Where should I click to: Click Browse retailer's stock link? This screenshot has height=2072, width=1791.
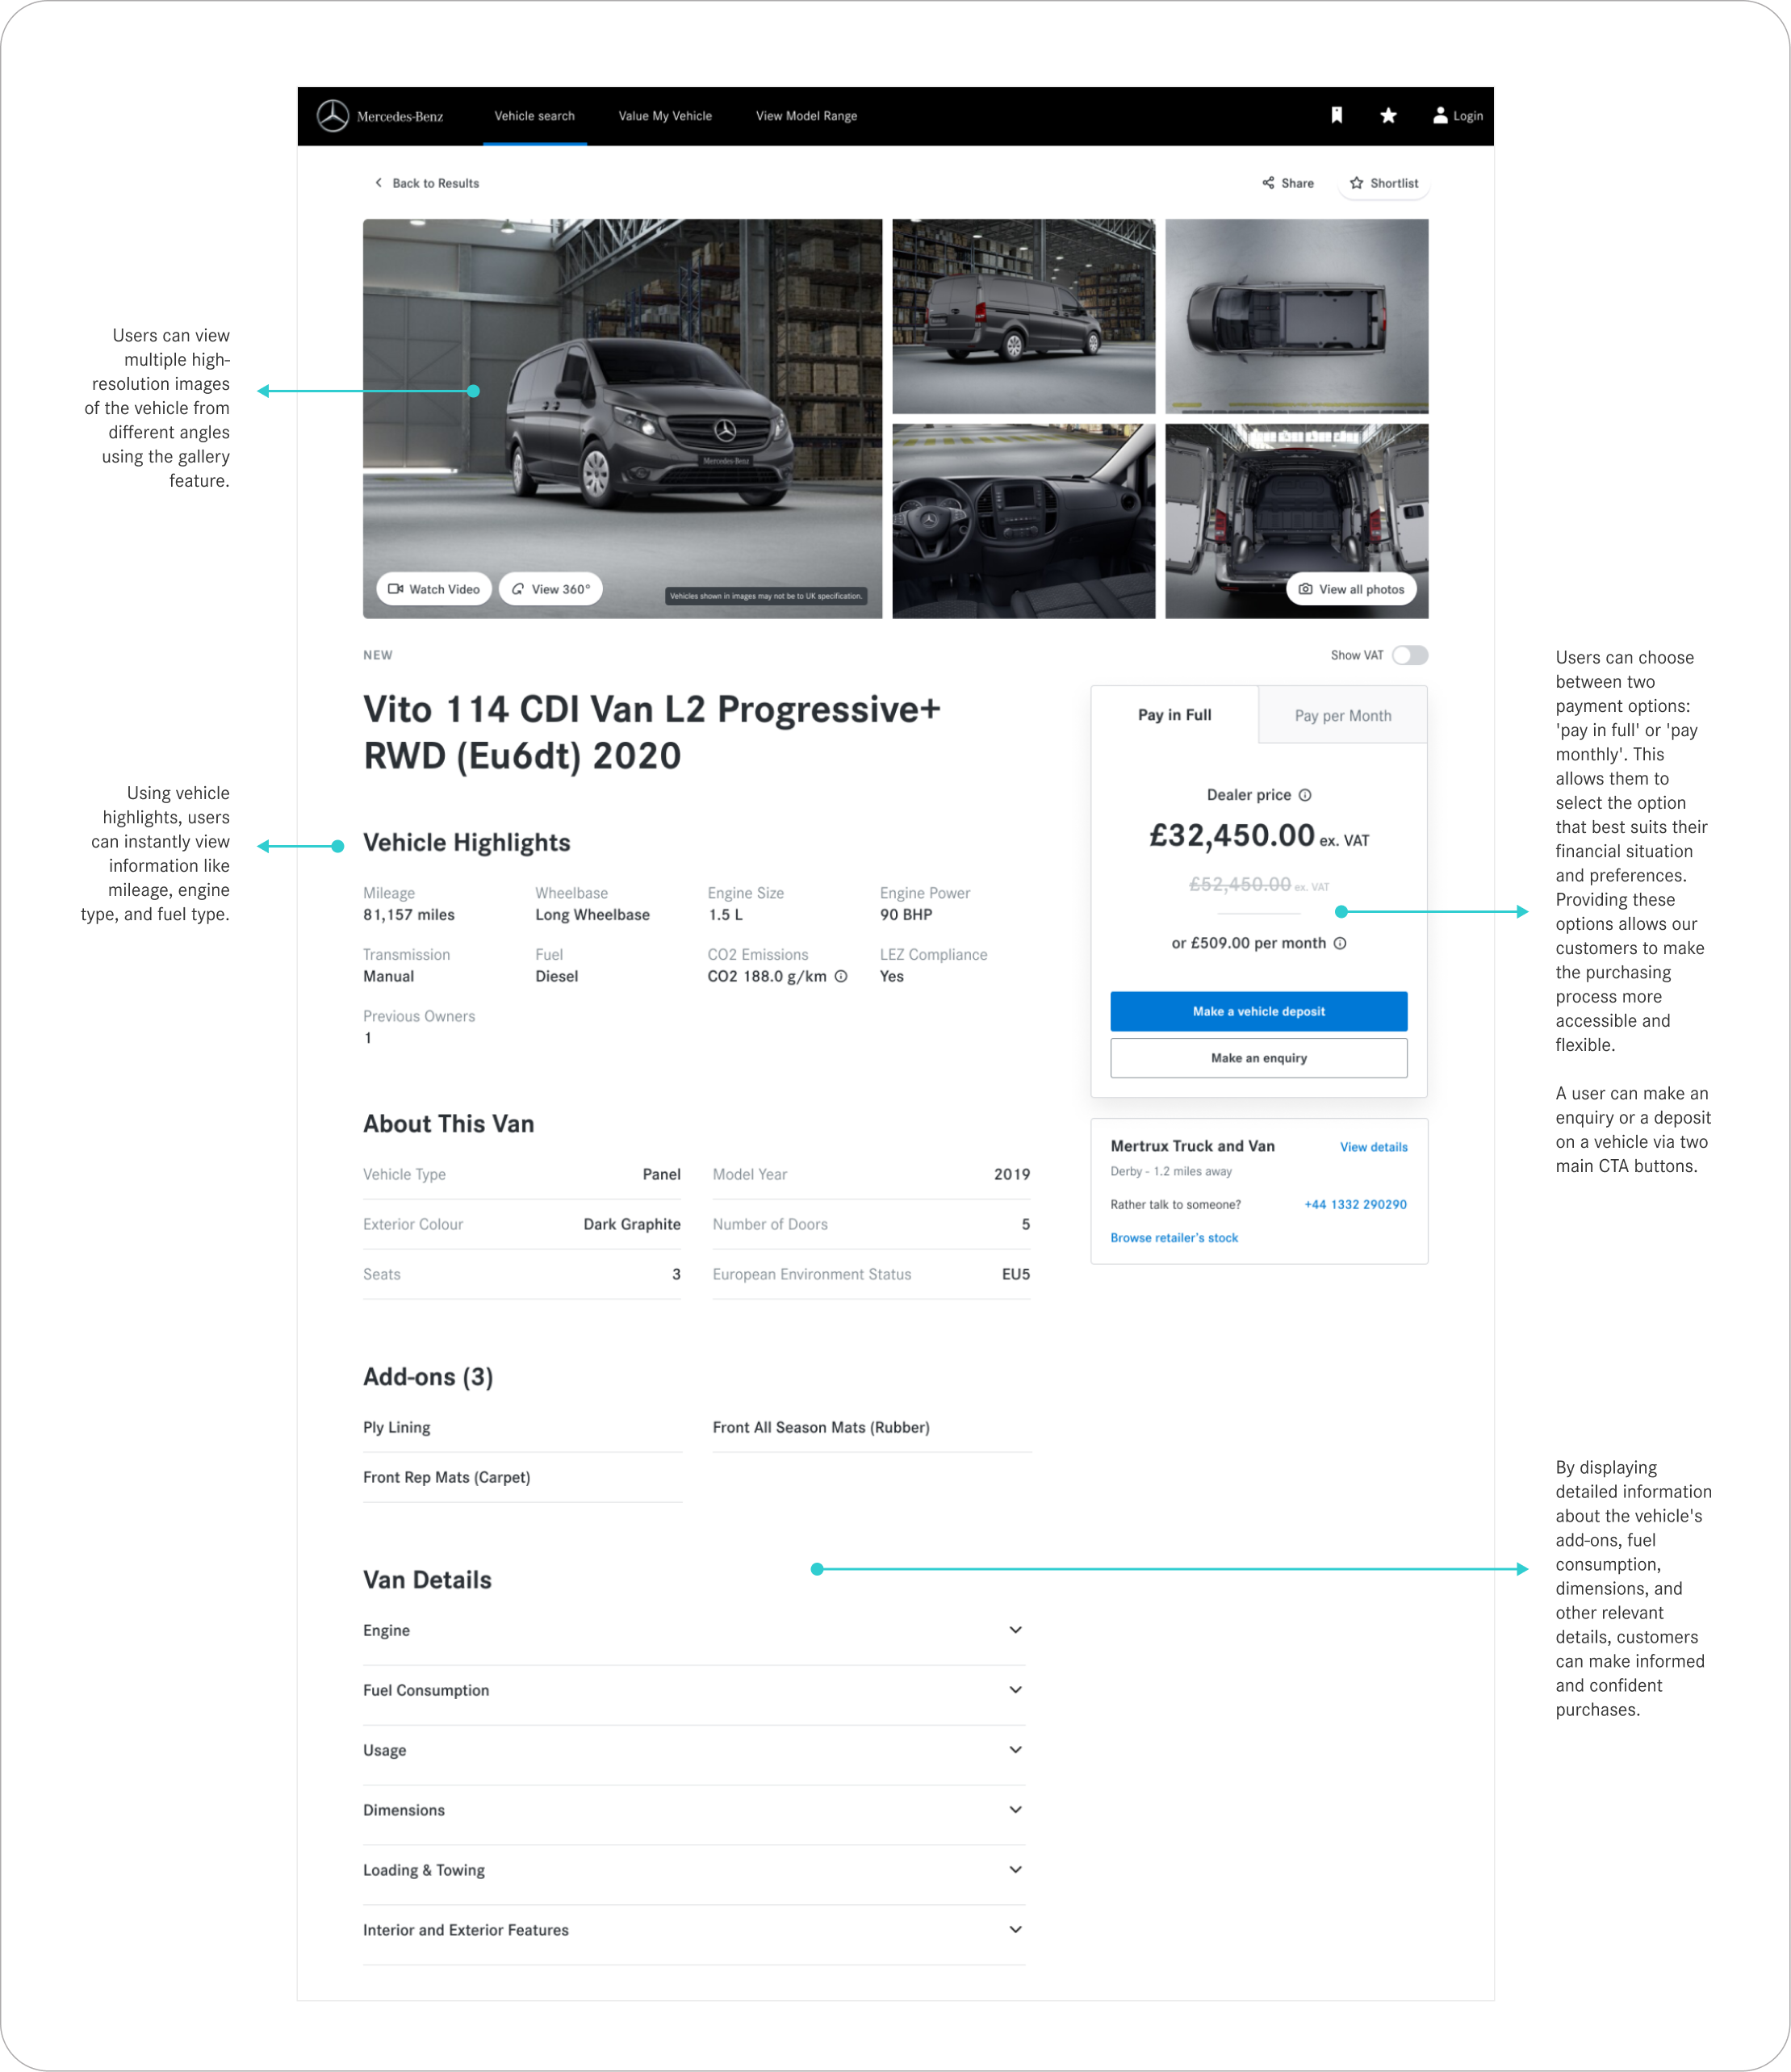tap(1174, 1238)
